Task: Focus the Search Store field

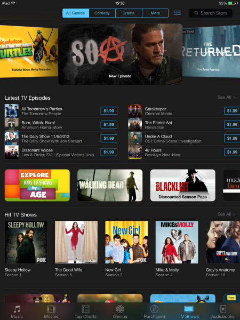Action: point(211,13)
